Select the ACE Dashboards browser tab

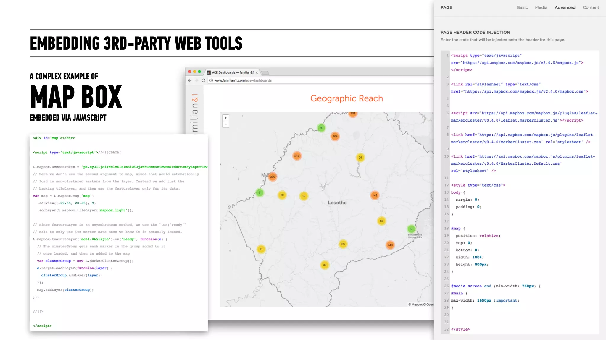pyautogui.click(x=232, y=72)
